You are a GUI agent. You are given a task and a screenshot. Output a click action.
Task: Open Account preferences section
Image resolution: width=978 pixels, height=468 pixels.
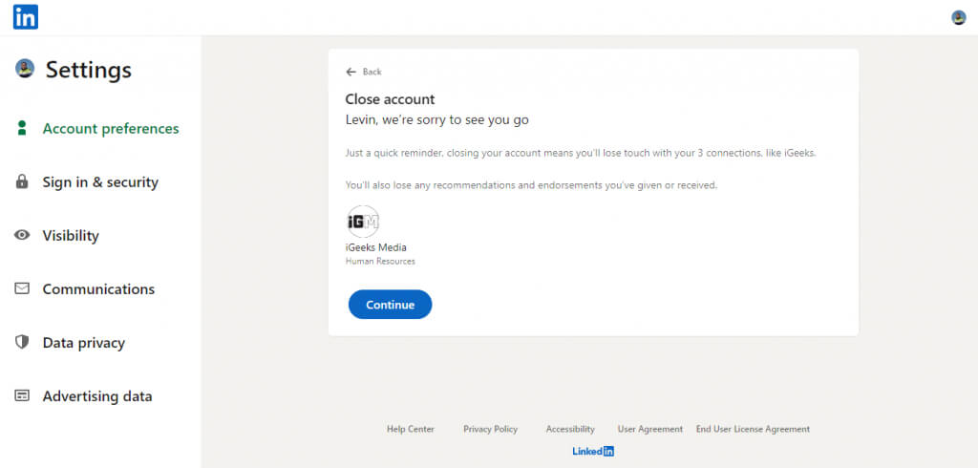click(x=111, y=129)
